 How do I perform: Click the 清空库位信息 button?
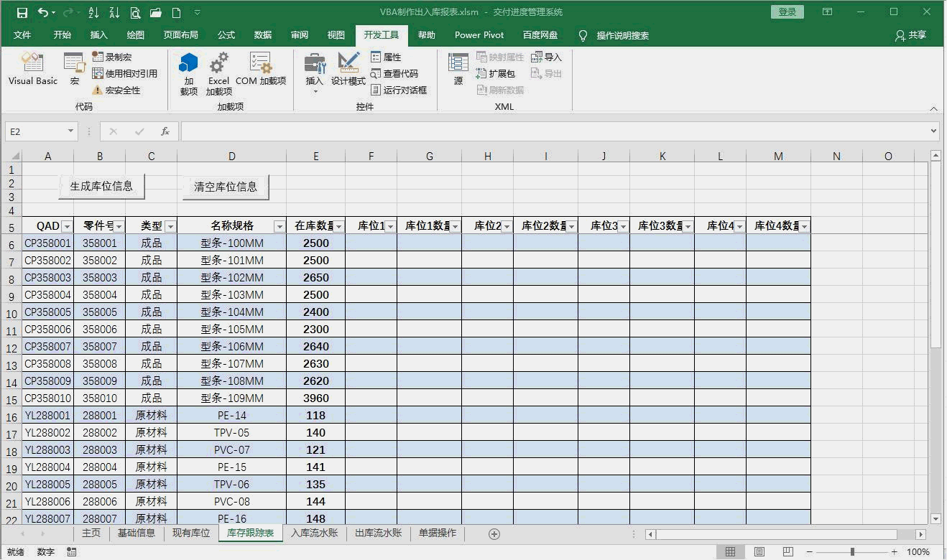click(x=226, y=187)
